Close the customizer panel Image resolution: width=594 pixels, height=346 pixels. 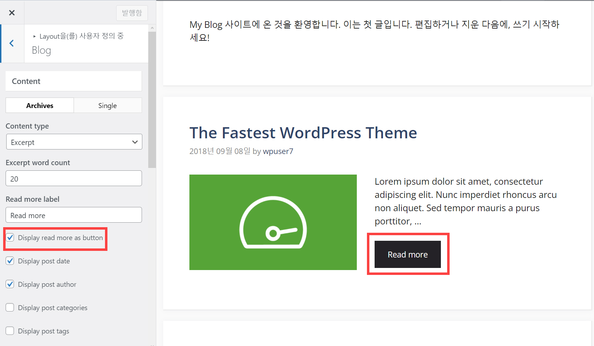tap(12, 12)
